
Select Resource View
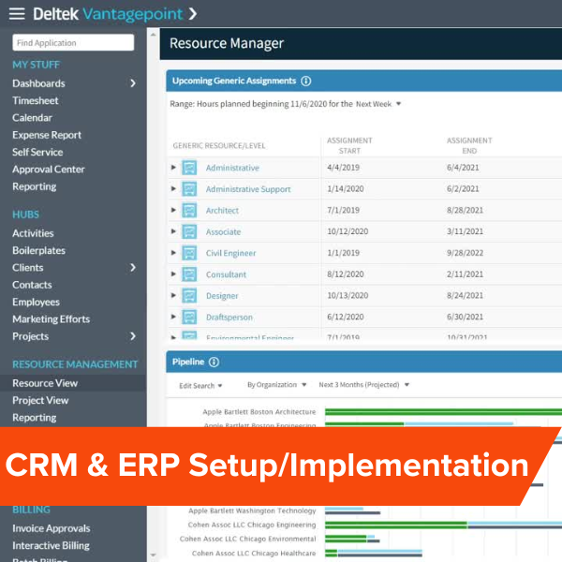(45, 383)
